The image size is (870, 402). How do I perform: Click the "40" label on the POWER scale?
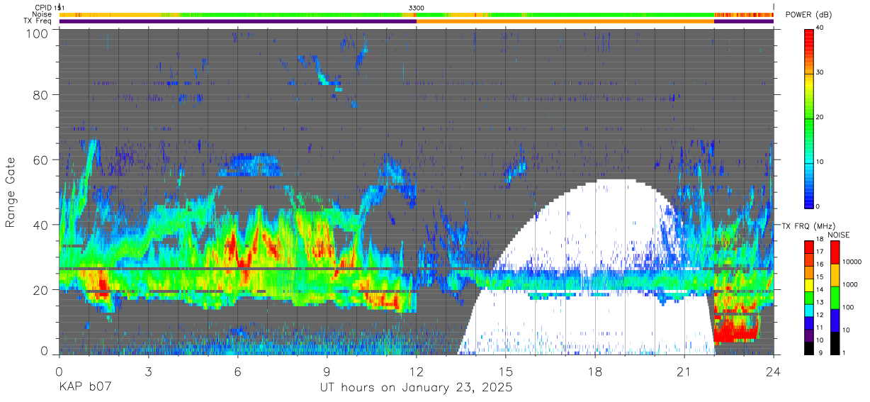[820, 28]
